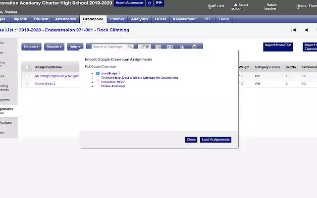Toggle select-all checkbox in table header
Viewport: 317px width, 198px height.
click(27, 67)
